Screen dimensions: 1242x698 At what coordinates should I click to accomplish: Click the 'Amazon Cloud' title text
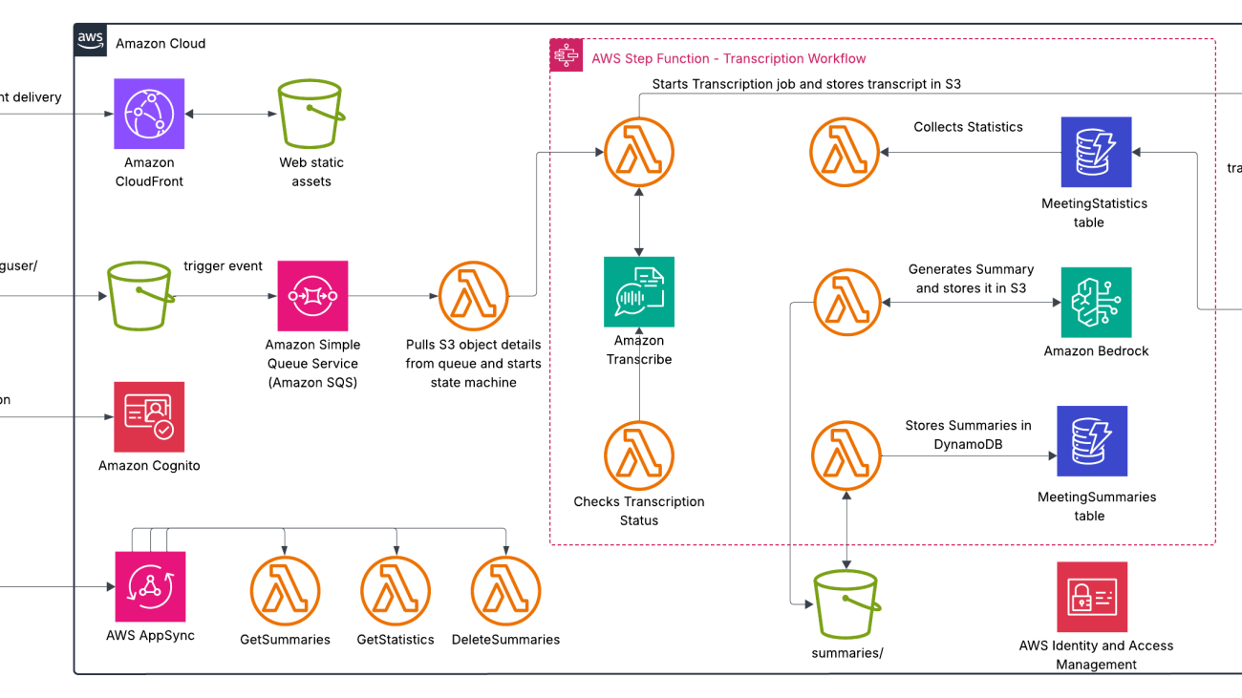[161, 43]
